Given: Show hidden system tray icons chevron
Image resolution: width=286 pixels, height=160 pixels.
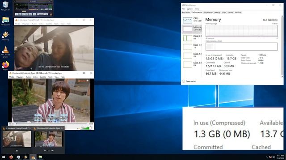Looking at the screenshot, I should point(267,157).
